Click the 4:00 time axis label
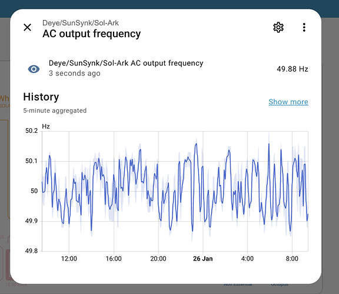 click(x=247, y=259)
